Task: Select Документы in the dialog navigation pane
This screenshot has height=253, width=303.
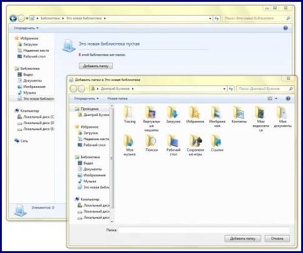Action: (x=90, y=169)
